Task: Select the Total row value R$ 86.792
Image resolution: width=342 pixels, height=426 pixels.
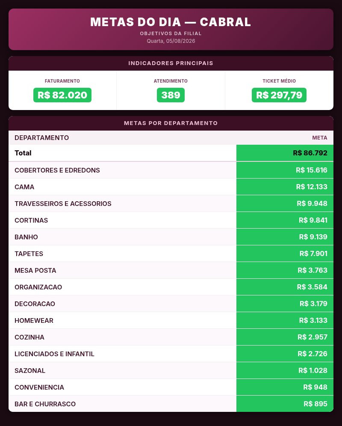Action: [x=310, y=153]
